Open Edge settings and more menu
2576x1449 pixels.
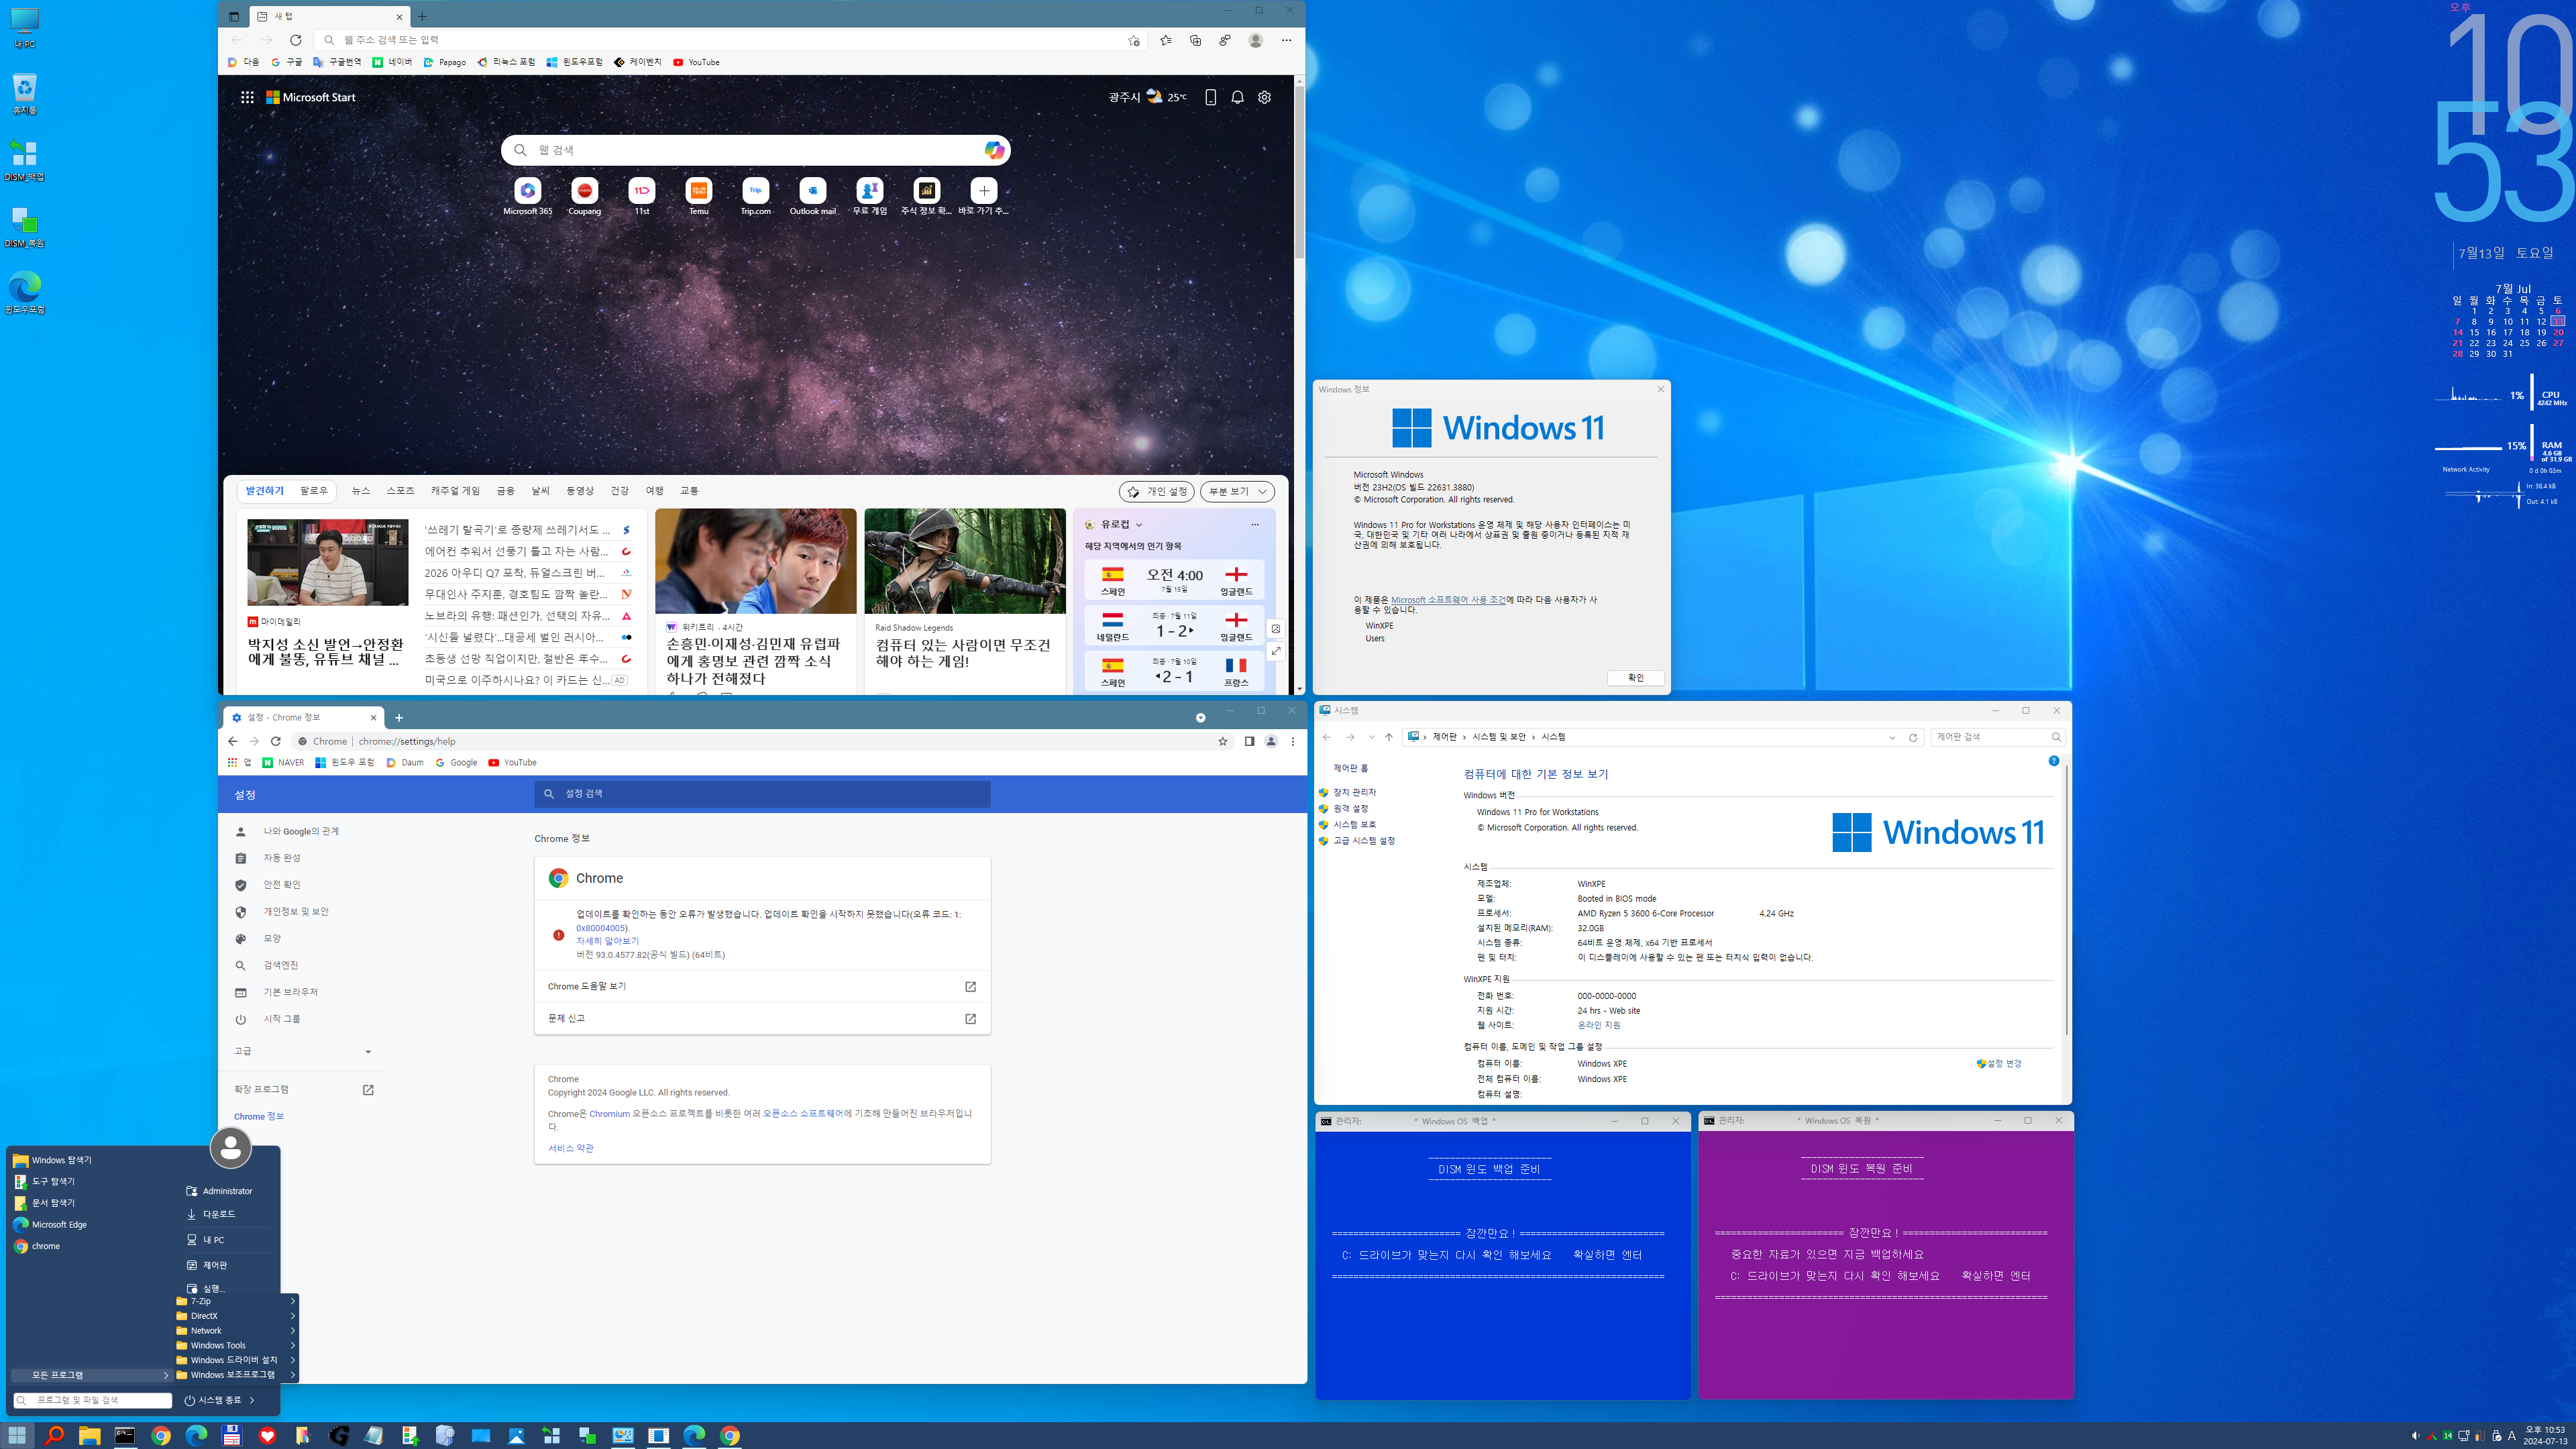pos(1286,40)
